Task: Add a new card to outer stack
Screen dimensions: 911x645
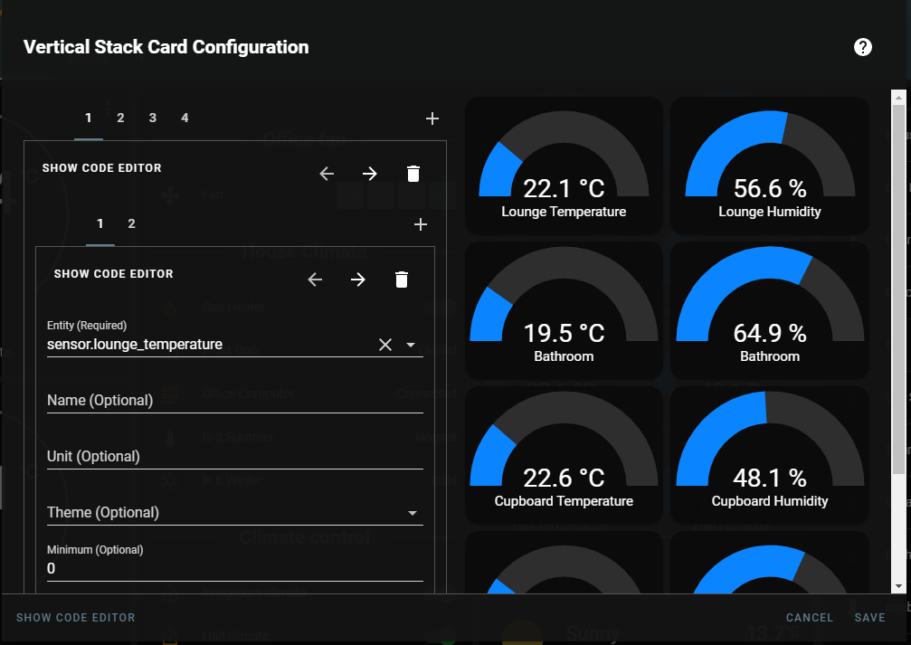Action: coord(432,119)
